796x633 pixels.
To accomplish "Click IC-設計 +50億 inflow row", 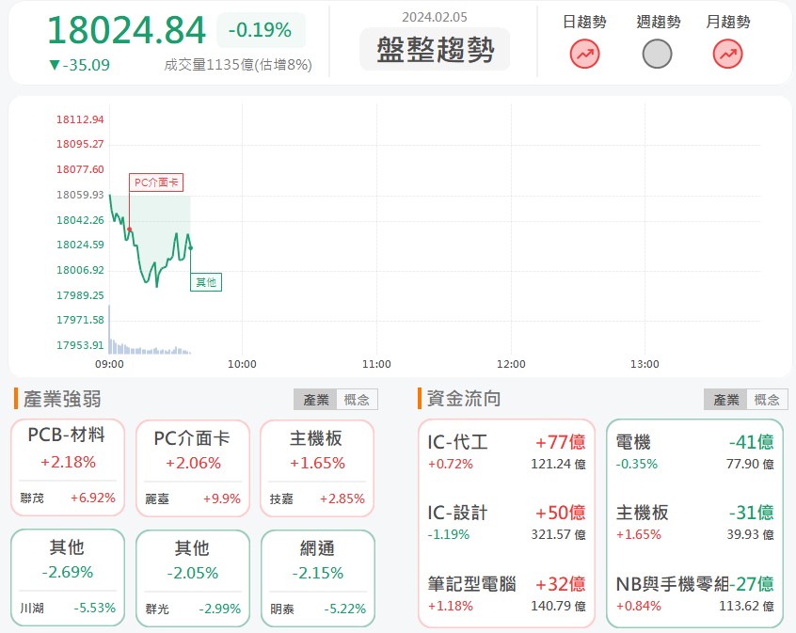I will pos(506,522).
